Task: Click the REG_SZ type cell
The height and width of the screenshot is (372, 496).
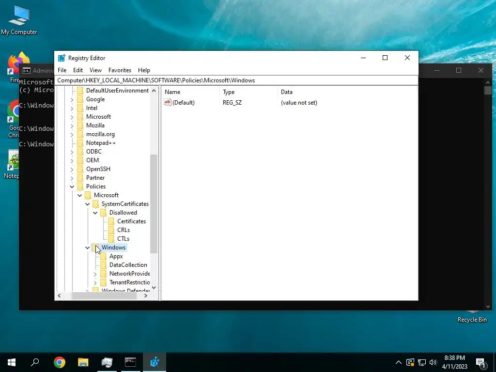Action: coord(232,103)
